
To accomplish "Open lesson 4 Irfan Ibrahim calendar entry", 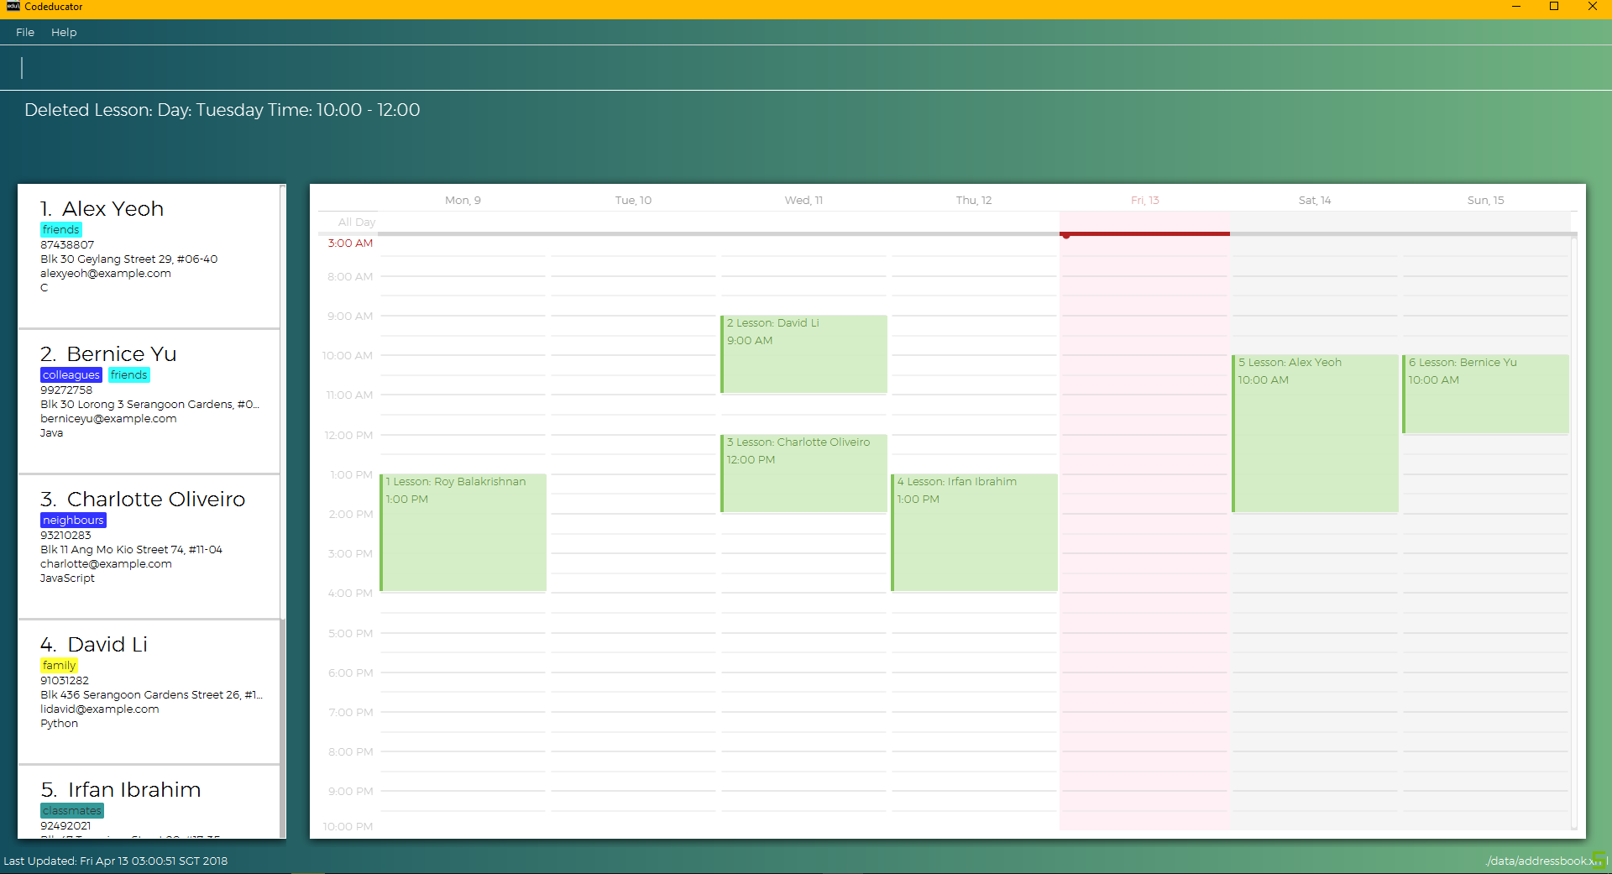I will 974,532.
